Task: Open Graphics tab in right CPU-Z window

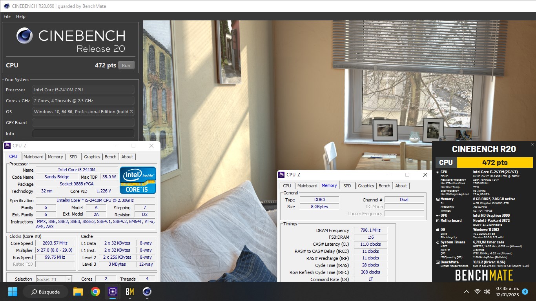Action: (x=366, y=186)
